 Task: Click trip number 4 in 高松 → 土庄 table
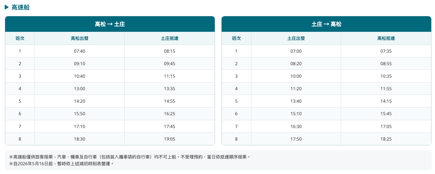(x=20, y=89)
